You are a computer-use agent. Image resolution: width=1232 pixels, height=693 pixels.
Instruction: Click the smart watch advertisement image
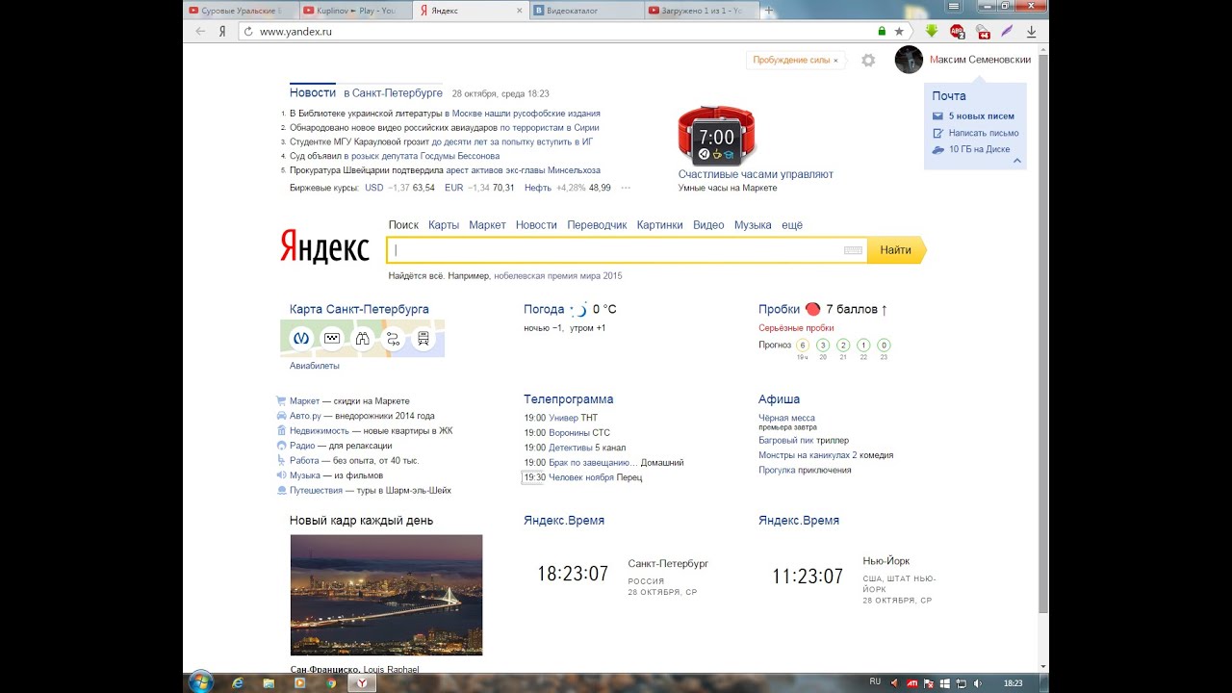pyautogui.click(x=716, y=136)
